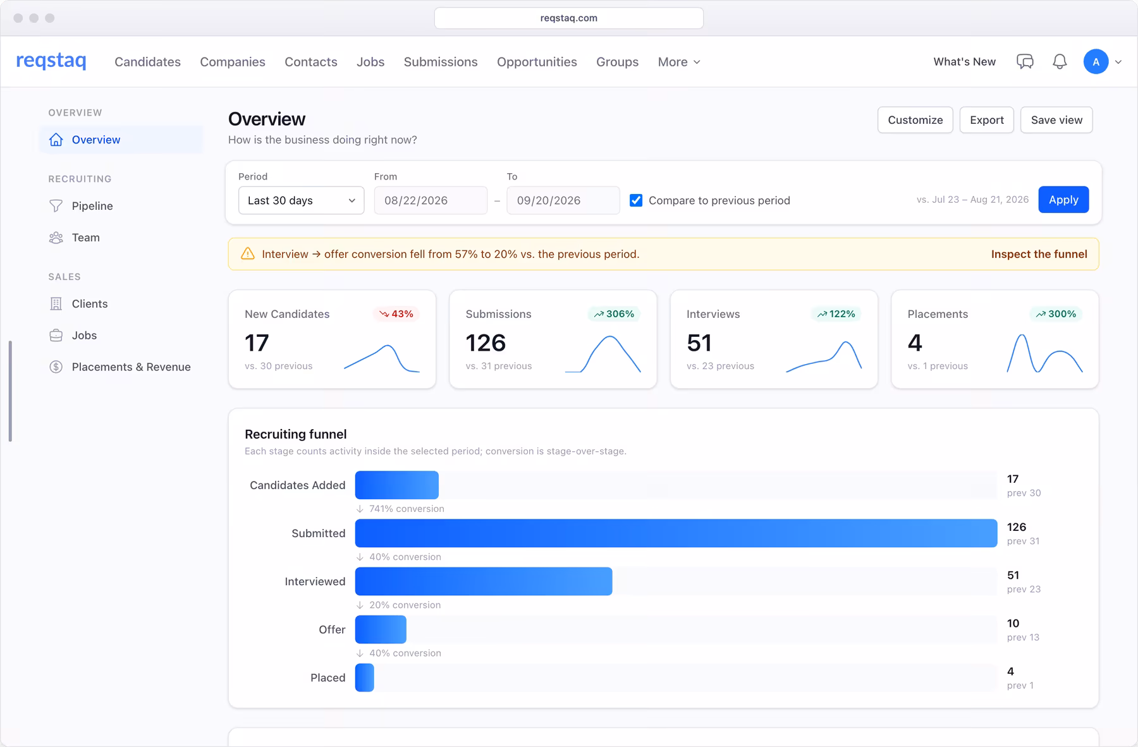Uncheck Compare to previous period
Screen dimensions: 1138x747
(x=636, y=200)
